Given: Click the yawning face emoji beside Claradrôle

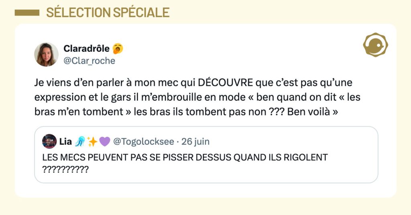Looking at the screenshot, I should click(118, 49).
